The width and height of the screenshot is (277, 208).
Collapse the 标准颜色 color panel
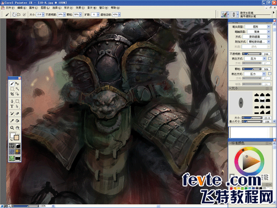(231, 143)
